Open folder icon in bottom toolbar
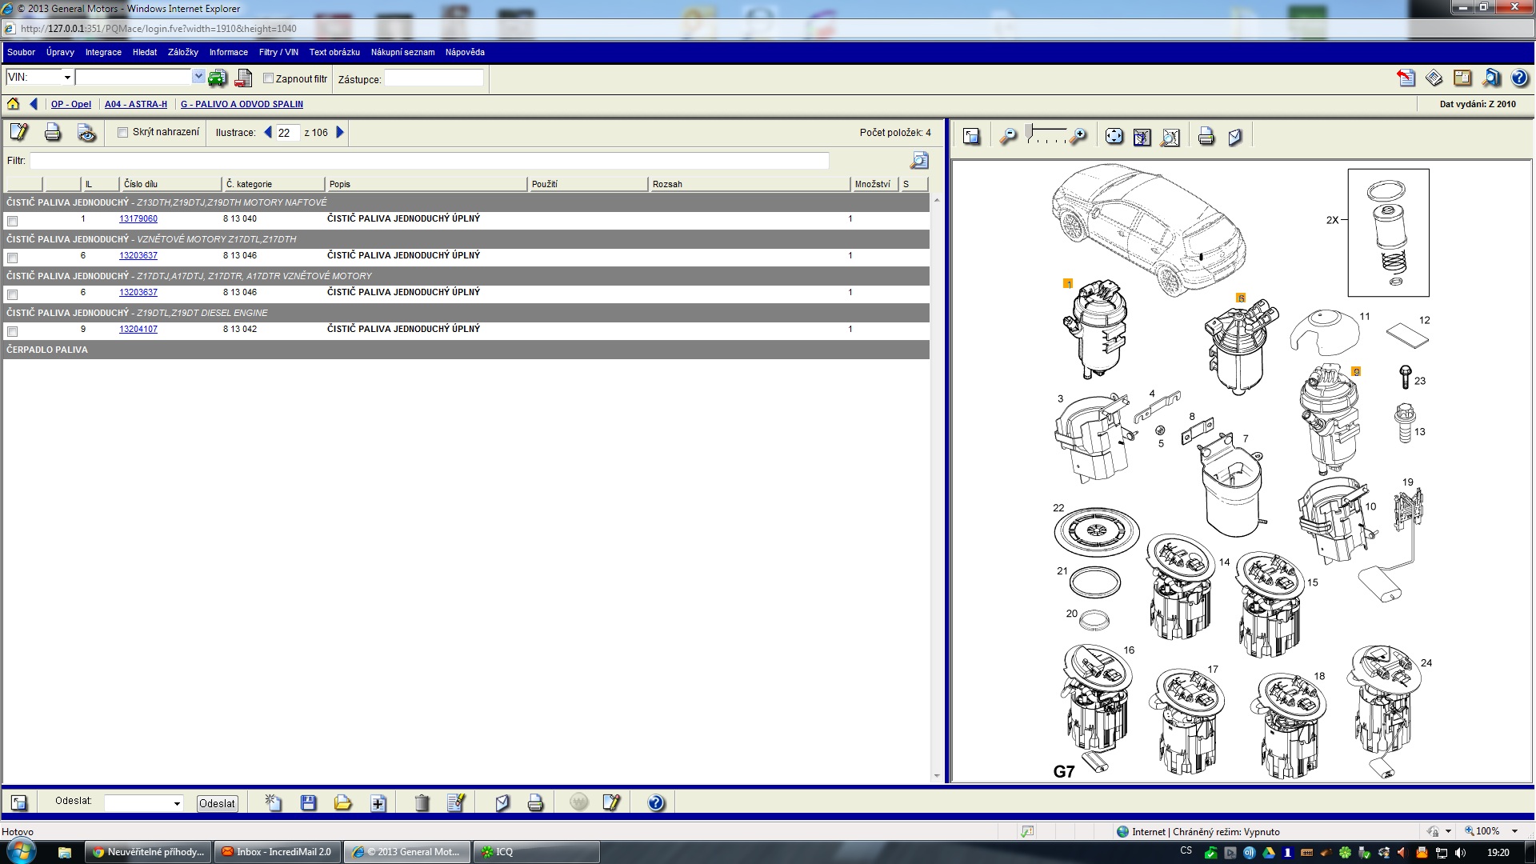The width and height of the screenshot is (1536, 864). (342, 803)
